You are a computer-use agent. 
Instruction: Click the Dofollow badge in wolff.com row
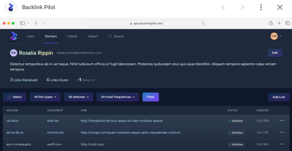pyautogui.click(x=236, y=144)
